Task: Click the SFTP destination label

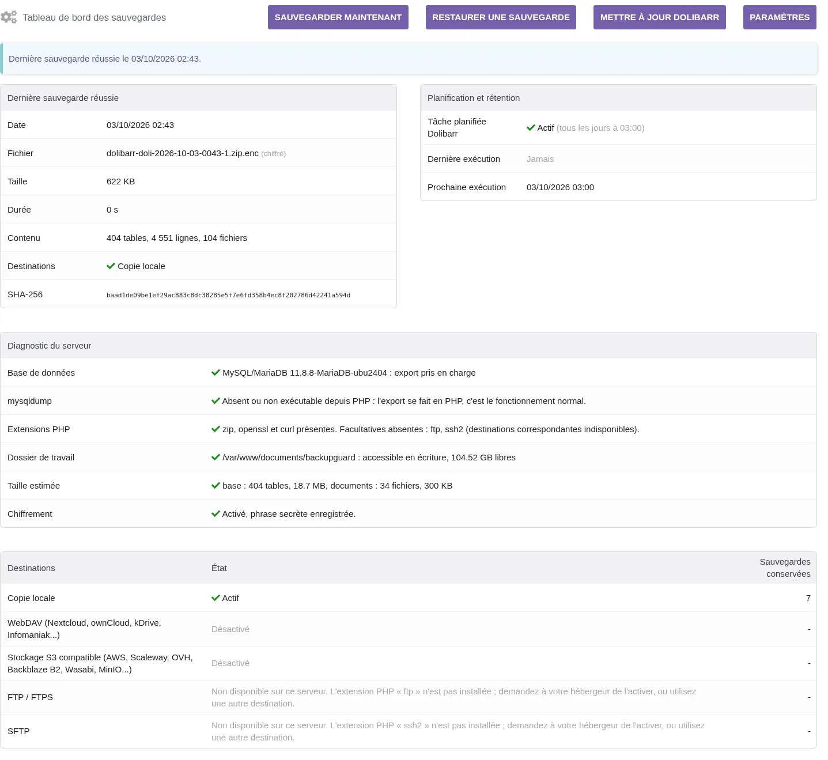Action: click(x=18, y=731)
